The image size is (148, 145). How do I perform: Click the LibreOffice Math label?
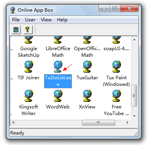[58, 52]
